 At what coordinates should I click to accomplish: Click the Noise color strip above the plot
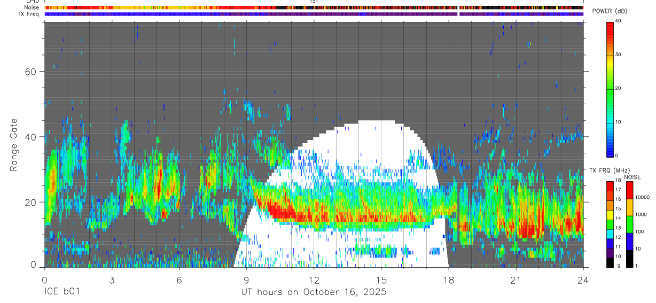[x=314, y=7]
